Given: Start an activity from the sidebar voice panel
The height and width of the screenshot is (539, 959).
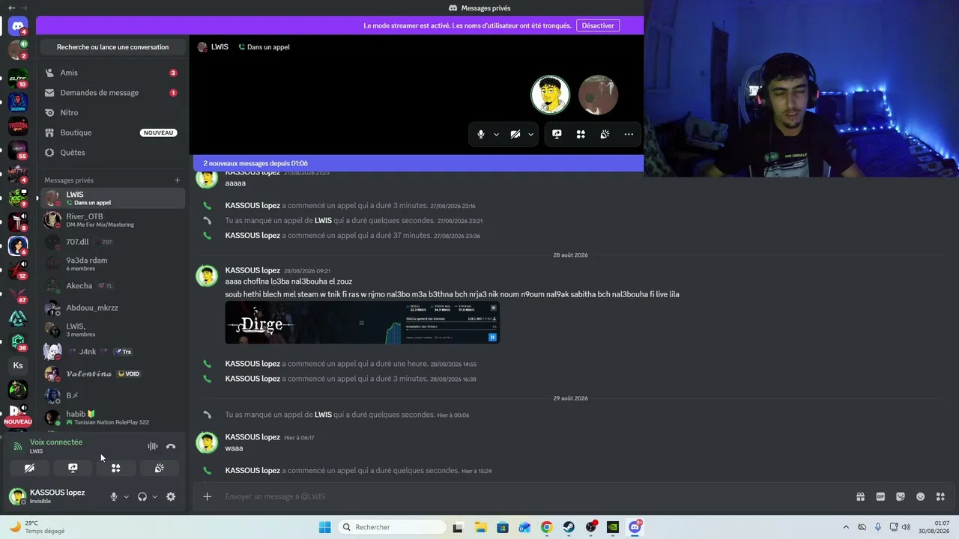Looking at the screenshot, I should [116, 468].
